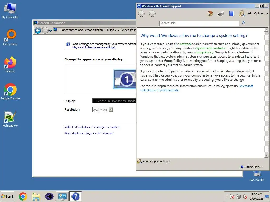Viewport: 270px width, 202px height.
Task: Open Make text and other items larger link
Action: pos(91,127)
